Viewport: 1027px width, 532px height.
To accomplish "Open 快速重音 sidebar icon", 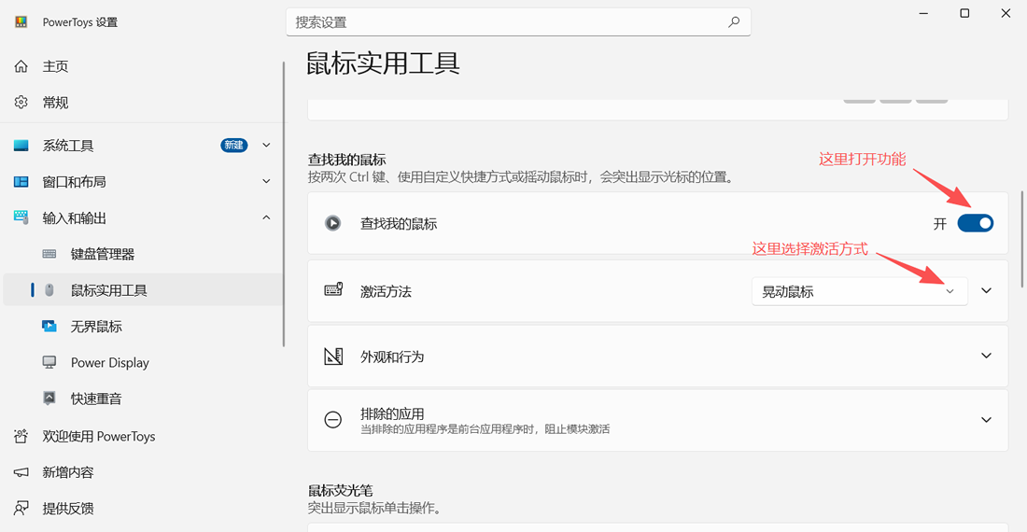I will (49, 398).
